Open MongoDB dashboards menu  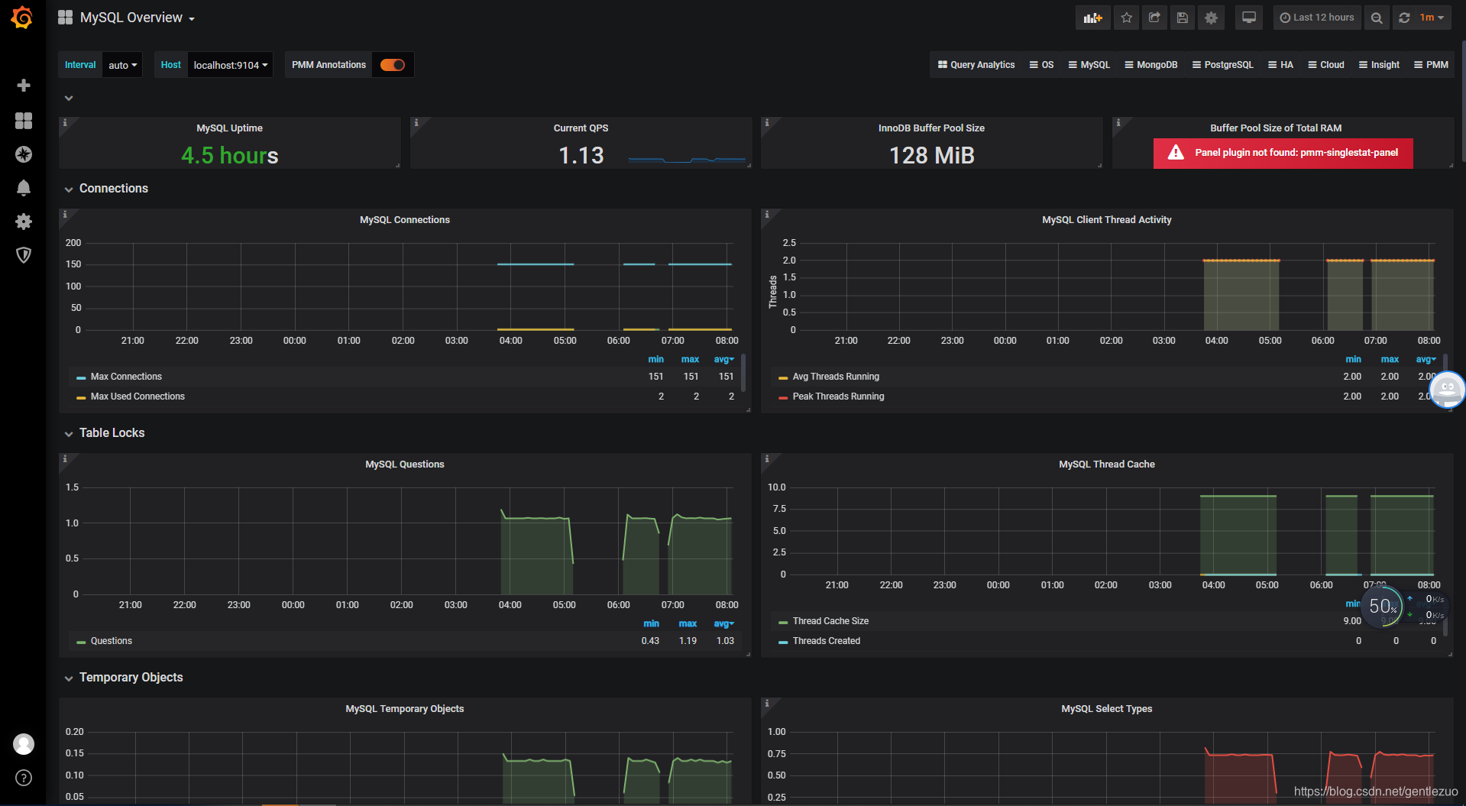(1150, 65)
